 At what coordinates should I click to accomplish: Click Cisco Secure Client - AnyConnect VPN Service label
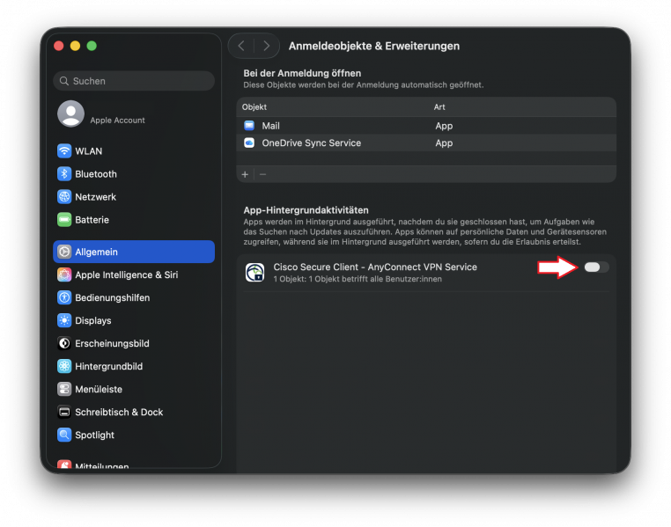point(375,267)
